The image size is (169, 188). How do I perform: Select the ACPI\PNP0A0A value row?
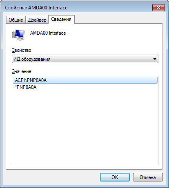(x=85, y=80)
